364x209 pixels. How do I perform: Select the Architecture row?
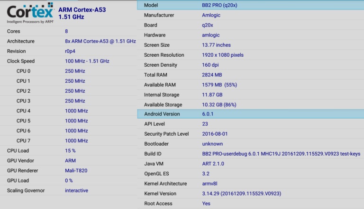pos(68,41)
